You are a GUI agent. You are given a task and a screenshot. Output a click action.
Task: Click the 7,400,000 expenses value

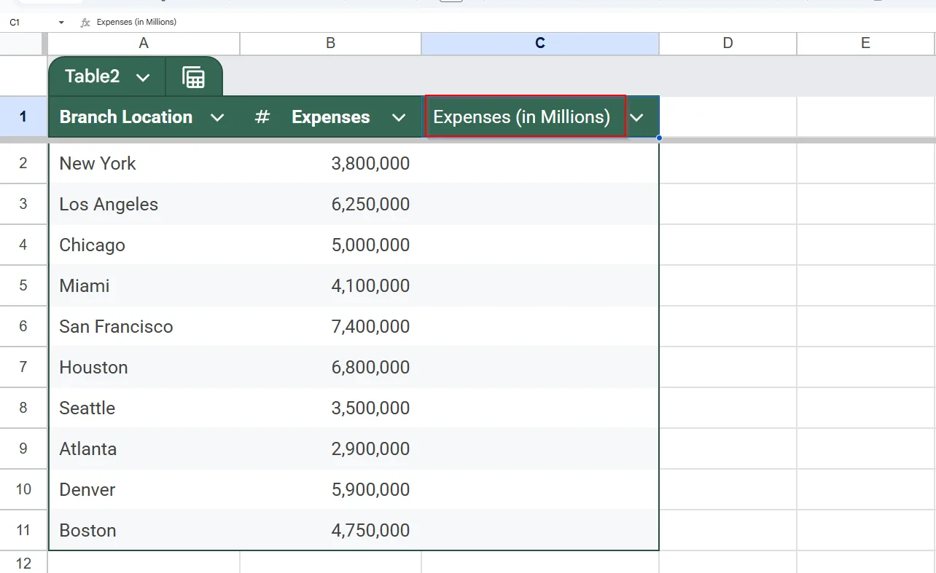[370, 327]
